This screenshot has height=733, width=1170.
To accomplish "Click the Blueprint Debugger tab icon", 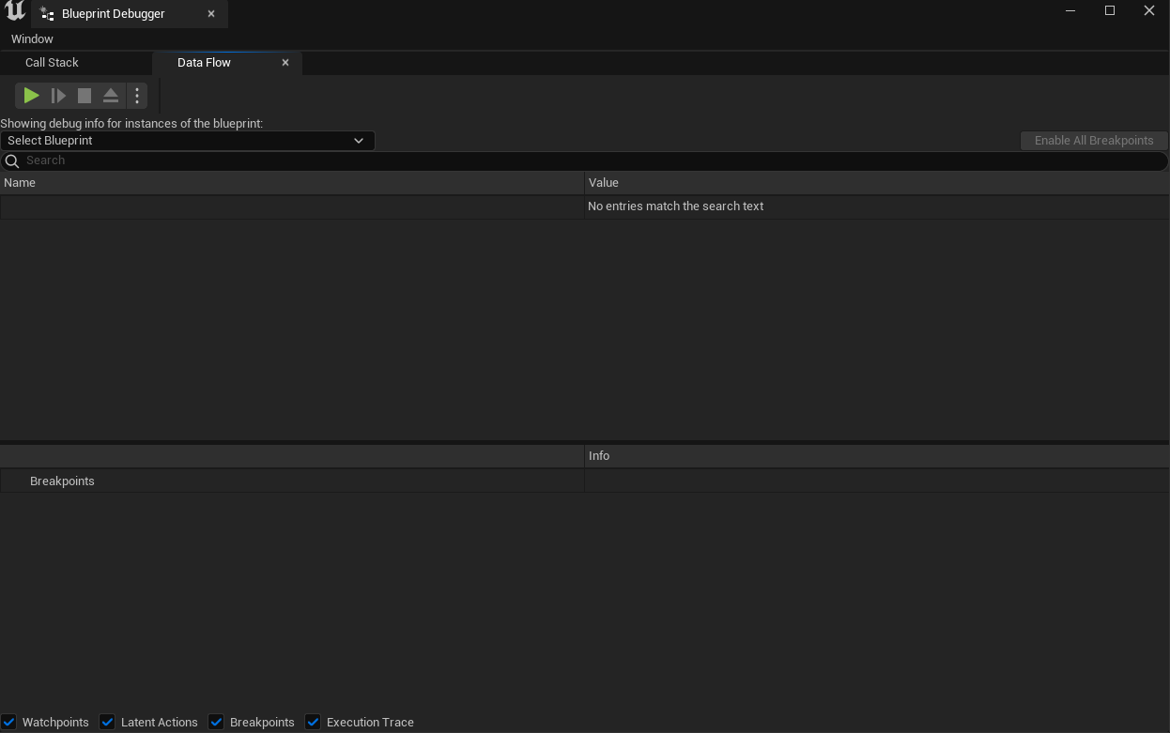I will (x=49, y=14).
